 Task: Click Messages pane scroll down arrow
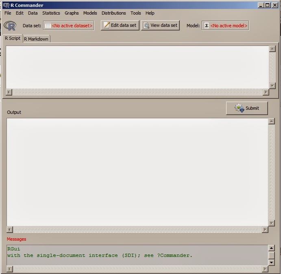(272, 263)
